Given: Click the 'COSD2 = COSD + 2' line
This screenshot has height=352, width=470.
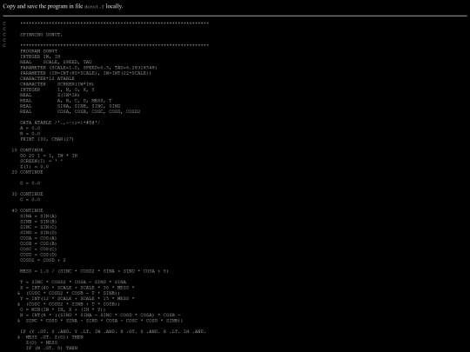Looking at the screenshot, I should point(43,260).
